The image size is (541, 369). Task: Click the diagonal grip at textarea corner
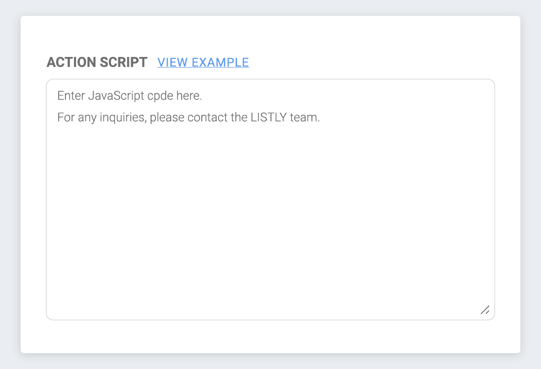[x=485, y=310]
